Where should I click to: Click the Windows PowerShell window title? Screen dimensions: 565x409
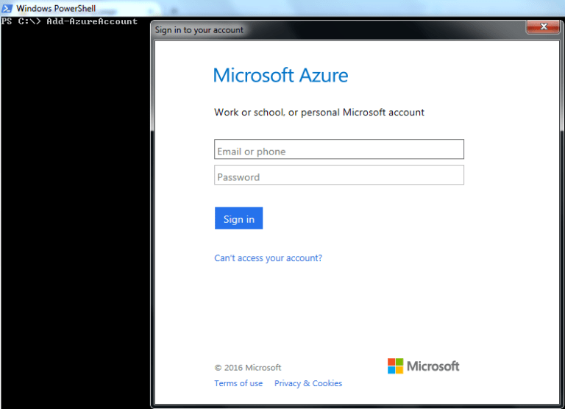(x=56, y=8)
